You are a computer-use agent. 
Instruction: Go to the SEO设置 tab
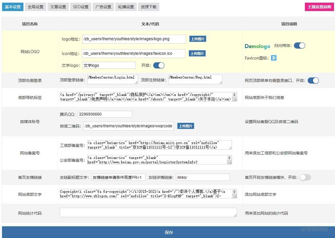coord(80,7)
